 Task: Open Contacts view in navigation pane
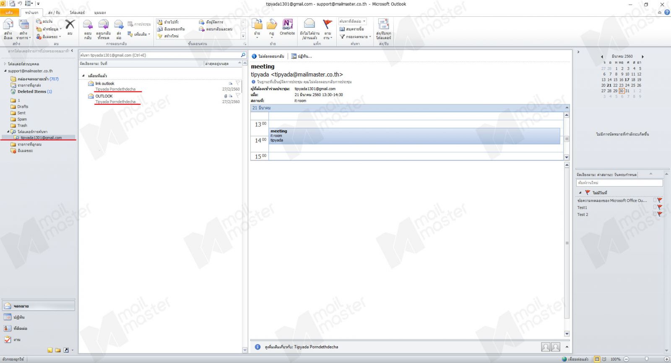tap(38, 329)
